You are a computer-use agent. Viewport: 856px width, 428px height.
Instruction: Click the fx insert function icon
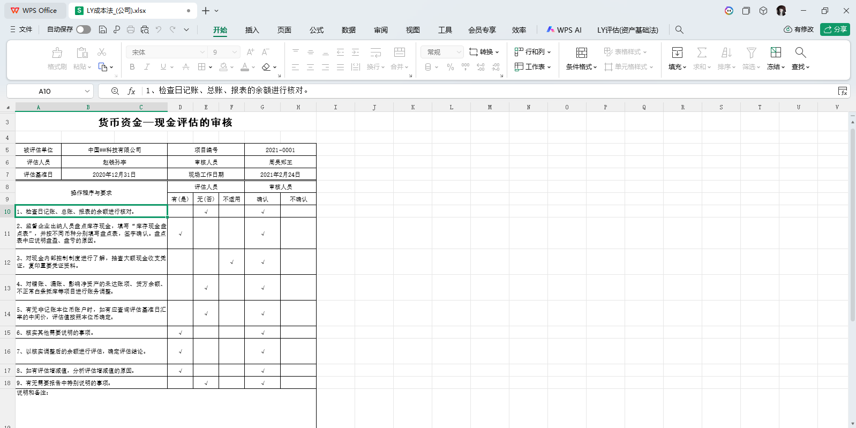point(131,91)
